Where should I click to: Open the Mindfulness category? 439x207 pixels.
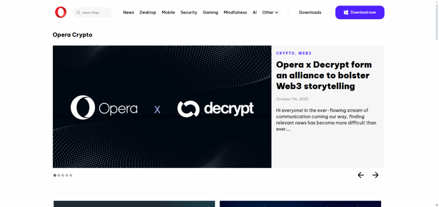coord(235,12)
